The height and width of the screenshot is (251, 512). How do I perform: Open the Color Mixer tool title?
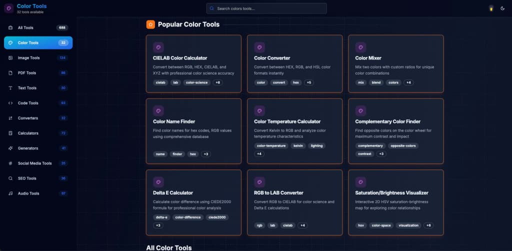[368, 58]
